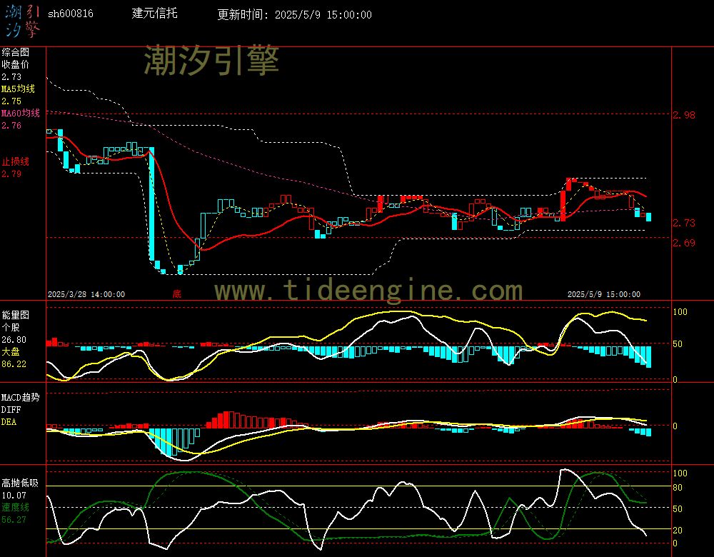This screenshot has width=714, height=557.
Task: Click the 高抛低吸 value 10.07
Action: point(14,495)
